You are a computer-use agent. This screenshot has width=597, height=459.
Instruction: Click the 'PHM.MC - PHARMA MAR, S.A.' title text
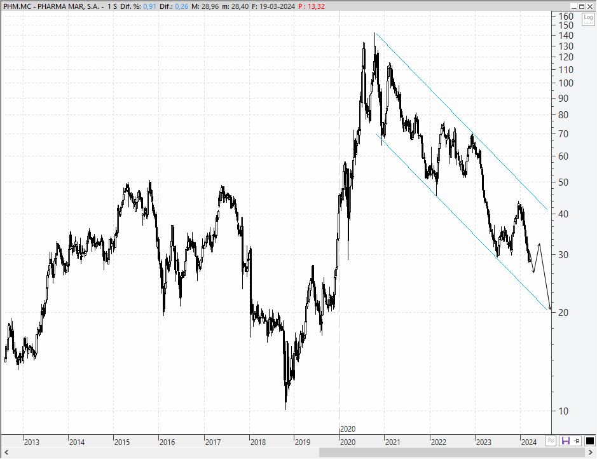(x=51, y=6)
